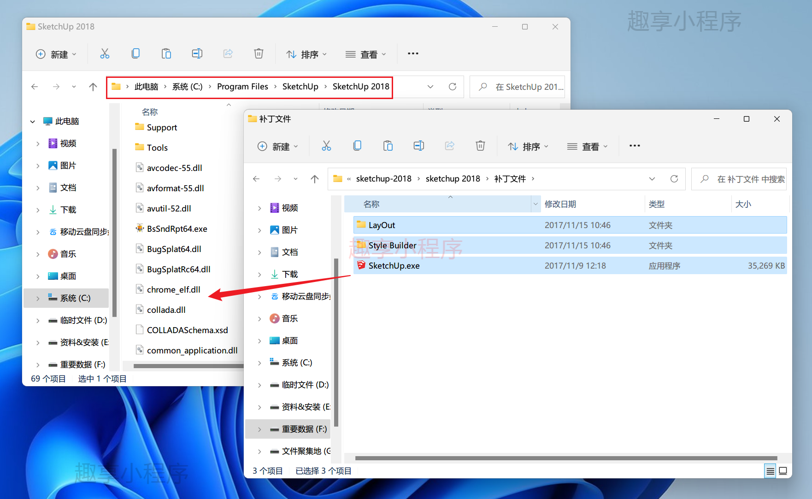This screenshot has width=812, height=499.
Task: Open recent locations dropdown in 补丁文件 window
Action: tap(295, 179)
